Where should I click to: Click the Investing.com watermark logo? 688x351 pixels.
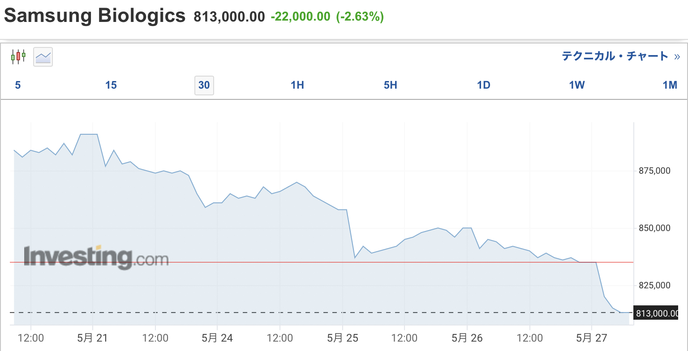point(96,257)
